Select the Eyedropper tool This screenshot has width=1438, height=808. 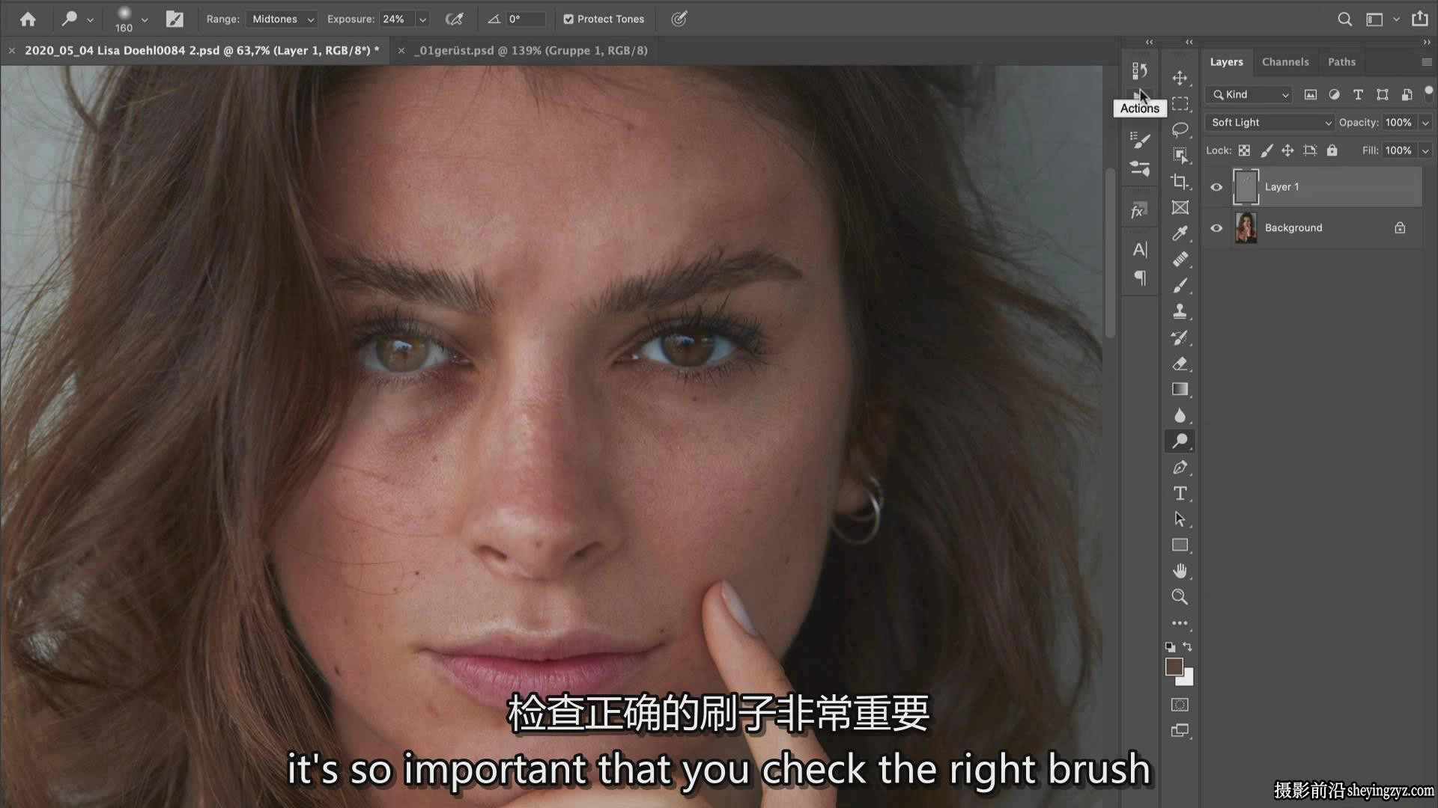(1180, 233)
